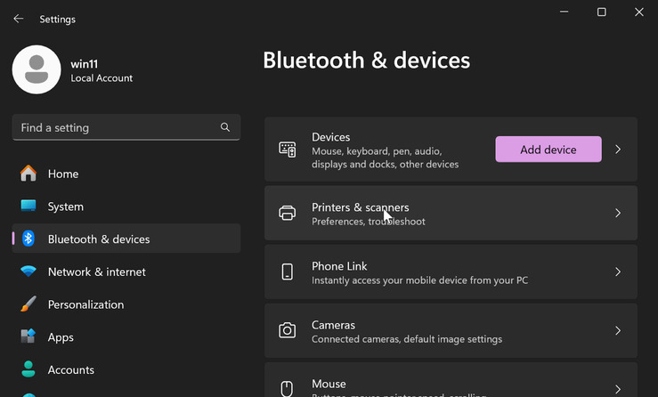The image size is (658, 397).
Task: Click the Mouse icon
Action: point(287,389)
